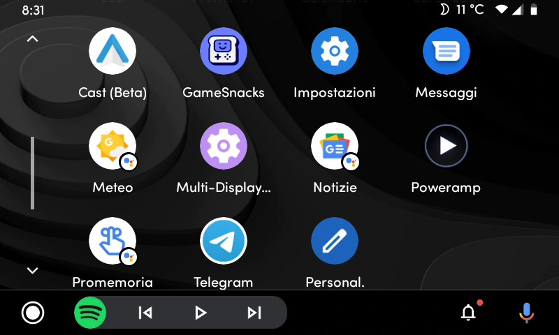Open the Promemoria reminders app
The width and height of the screenshot is (559, 335).
tap(112, 241)
